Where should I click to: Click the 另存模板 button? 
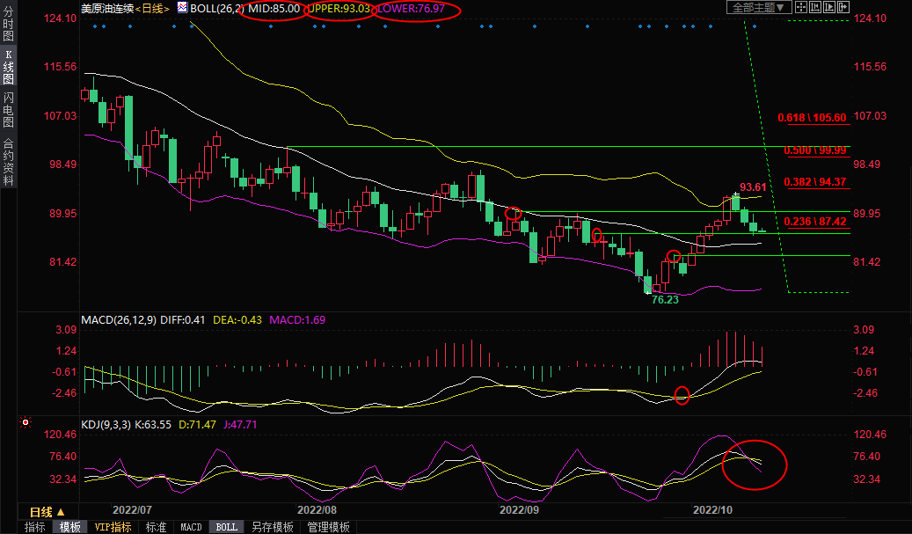273,527
